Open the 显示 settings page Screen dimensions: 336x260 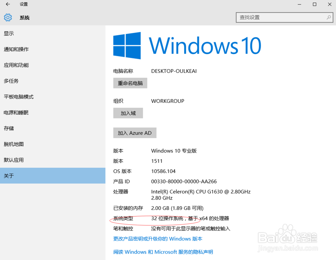coord(53,33)
